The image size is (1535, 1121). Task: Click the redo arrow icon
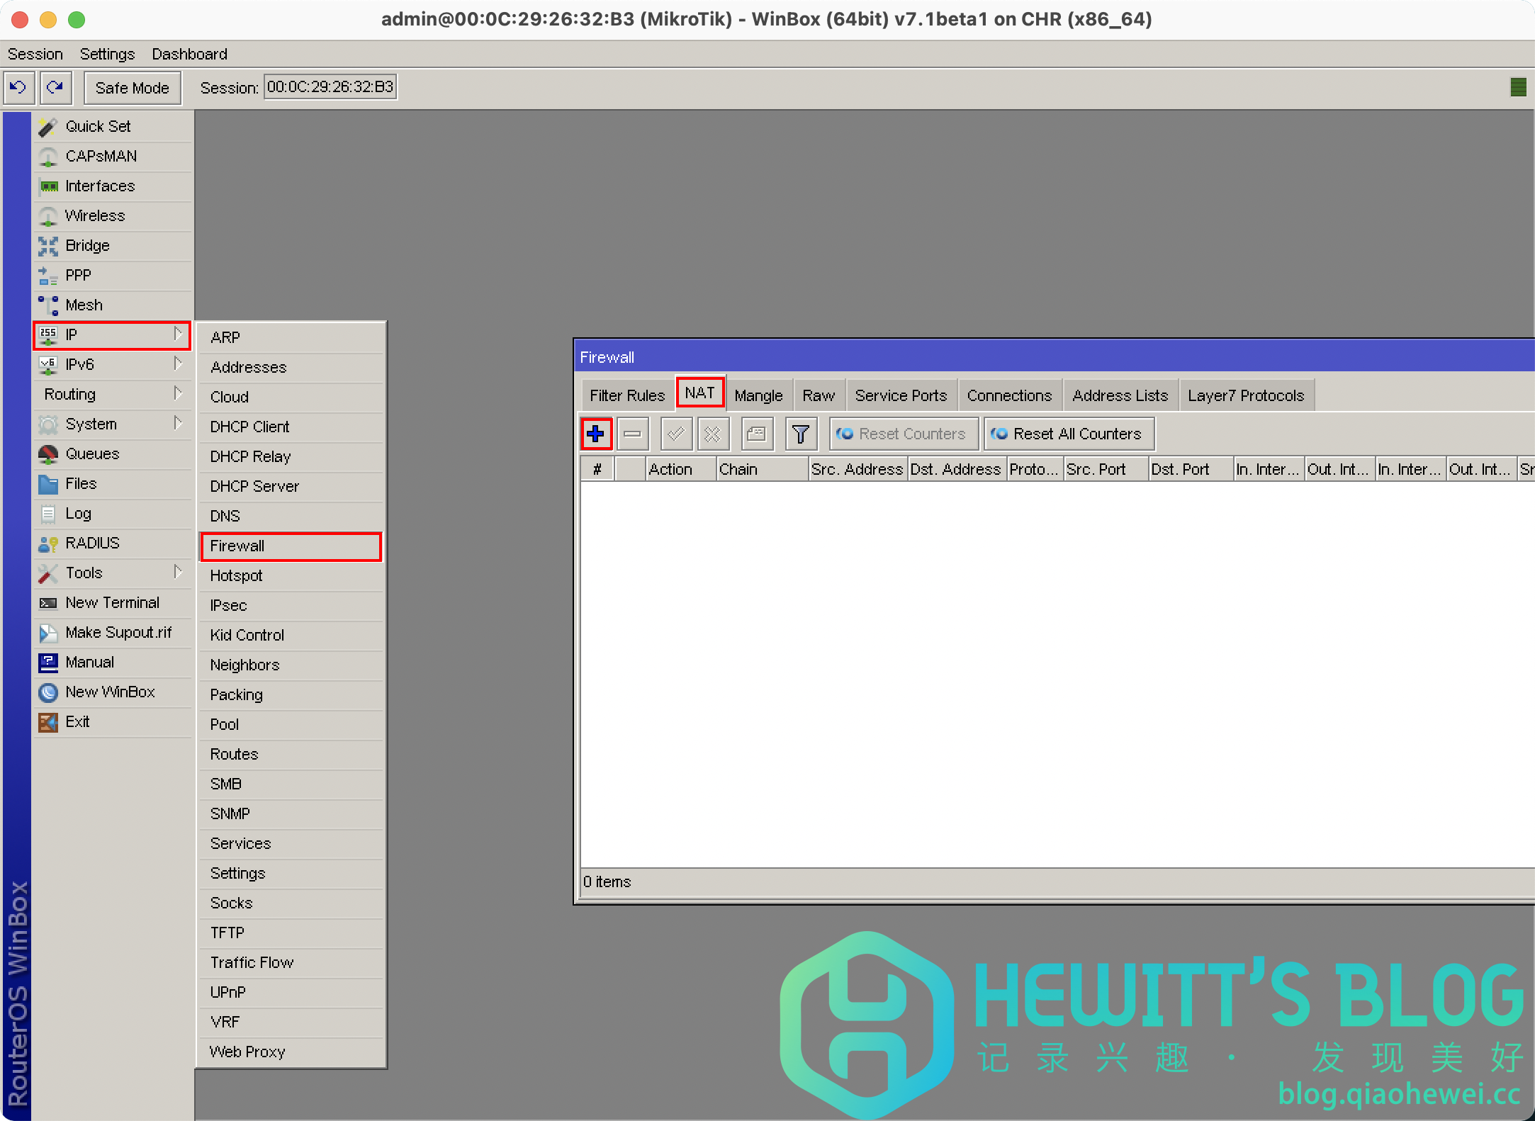(x=55, y=88)
